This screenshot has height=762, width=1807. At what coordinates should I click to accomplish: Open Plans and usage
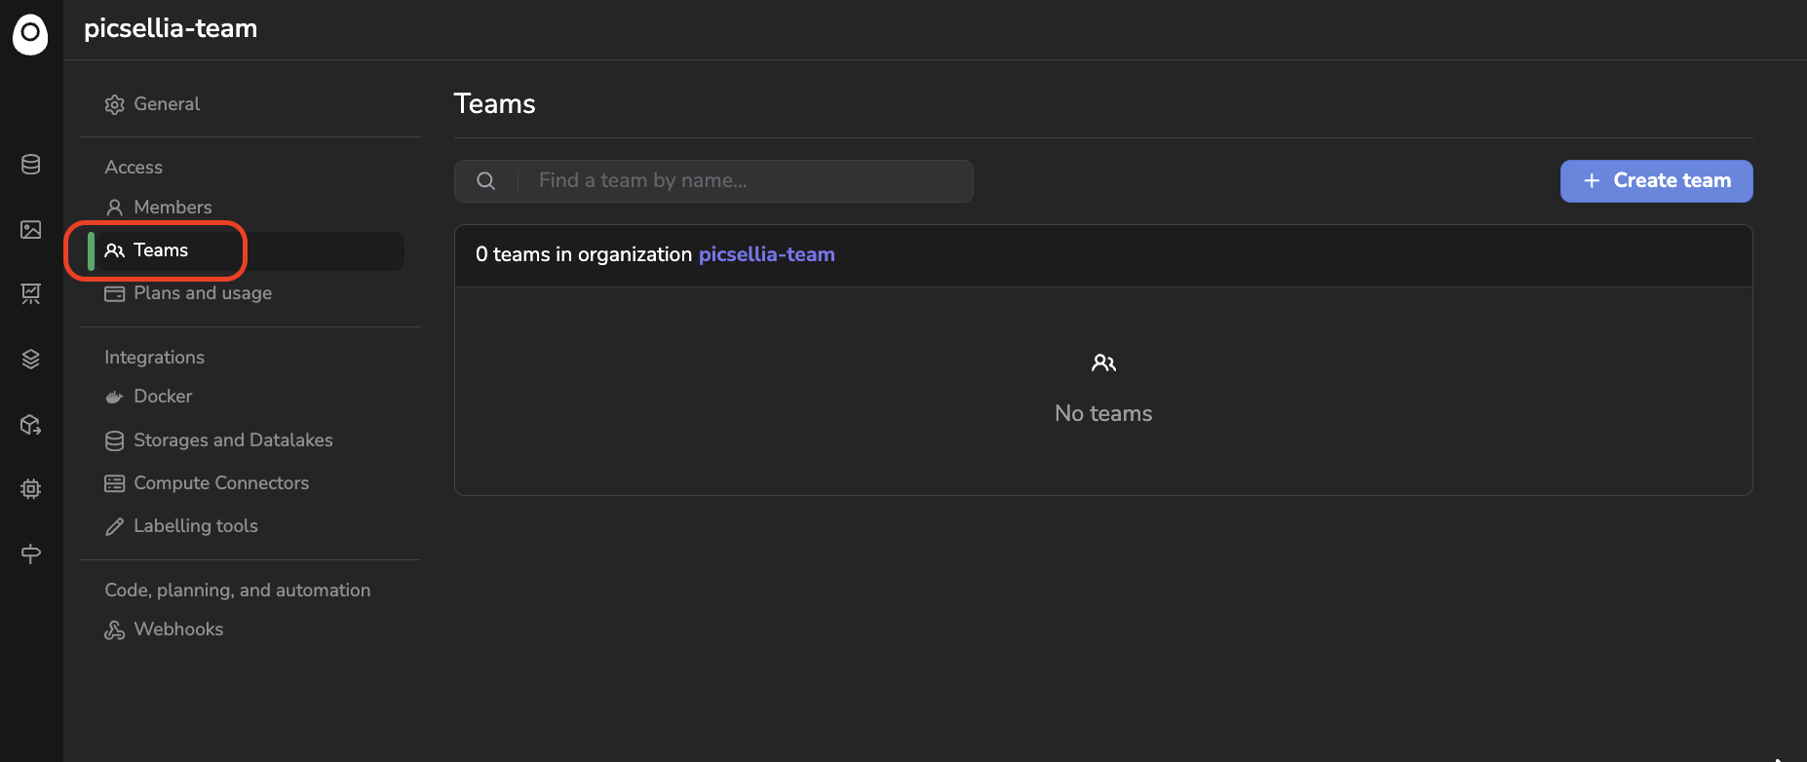[202, 293]
